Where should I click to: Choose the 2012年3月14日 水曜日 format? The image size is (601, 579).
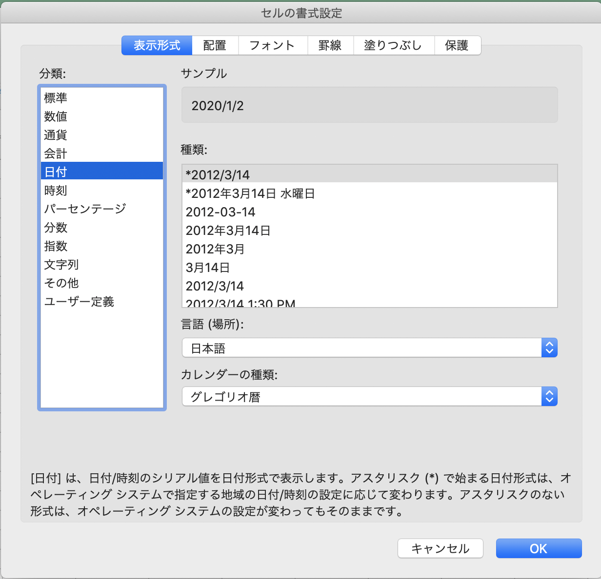click(x=250, y=193)
